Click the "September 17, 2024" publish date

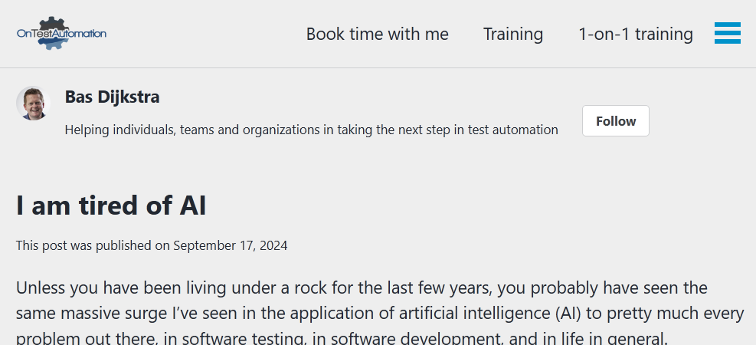231,245
